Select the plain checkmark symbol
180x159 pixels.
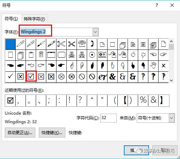click(x=10, y=76)
